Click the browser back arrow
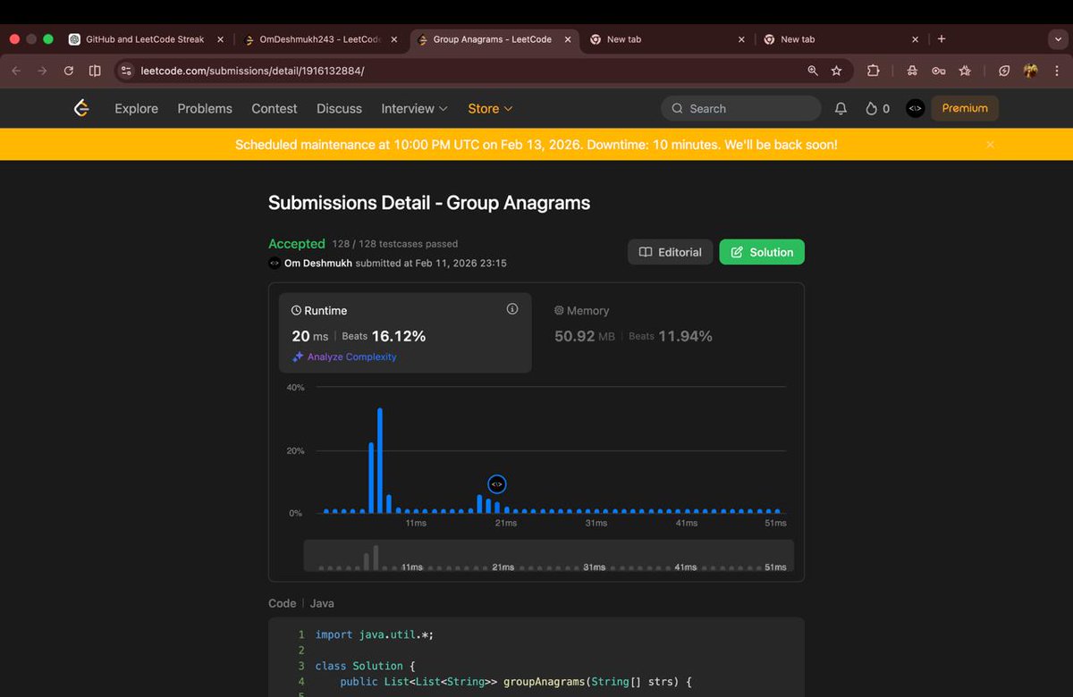 [17, 71]
